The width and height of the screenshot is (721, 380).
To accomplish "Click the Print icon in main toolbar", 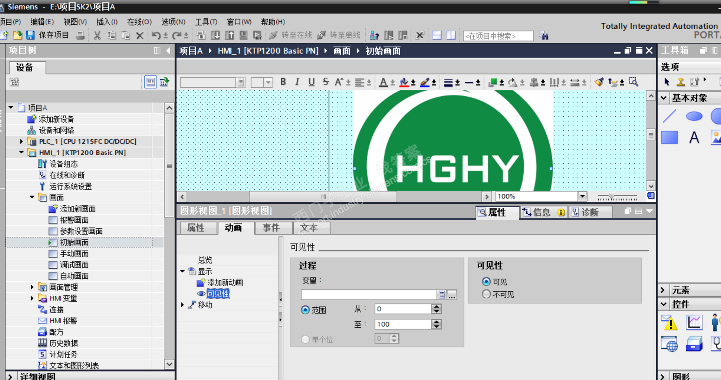I will coord(80,35).
